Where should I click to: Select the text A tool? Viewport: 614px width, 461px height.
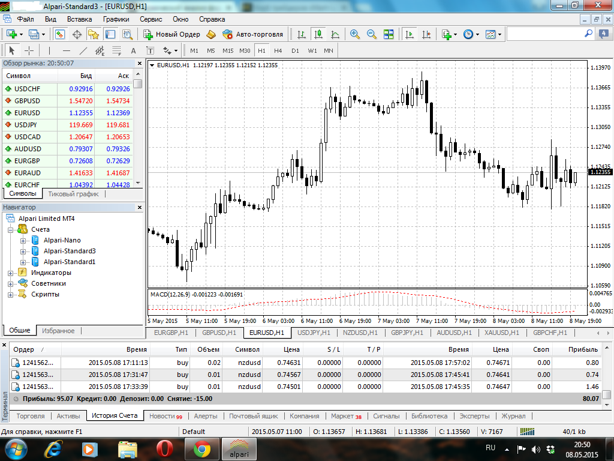pos(134,50)
